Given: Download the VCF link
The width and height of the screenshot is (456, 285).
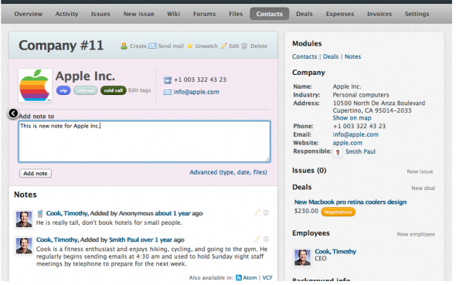Looking at the screenshot, I should (x=267, y=278).
